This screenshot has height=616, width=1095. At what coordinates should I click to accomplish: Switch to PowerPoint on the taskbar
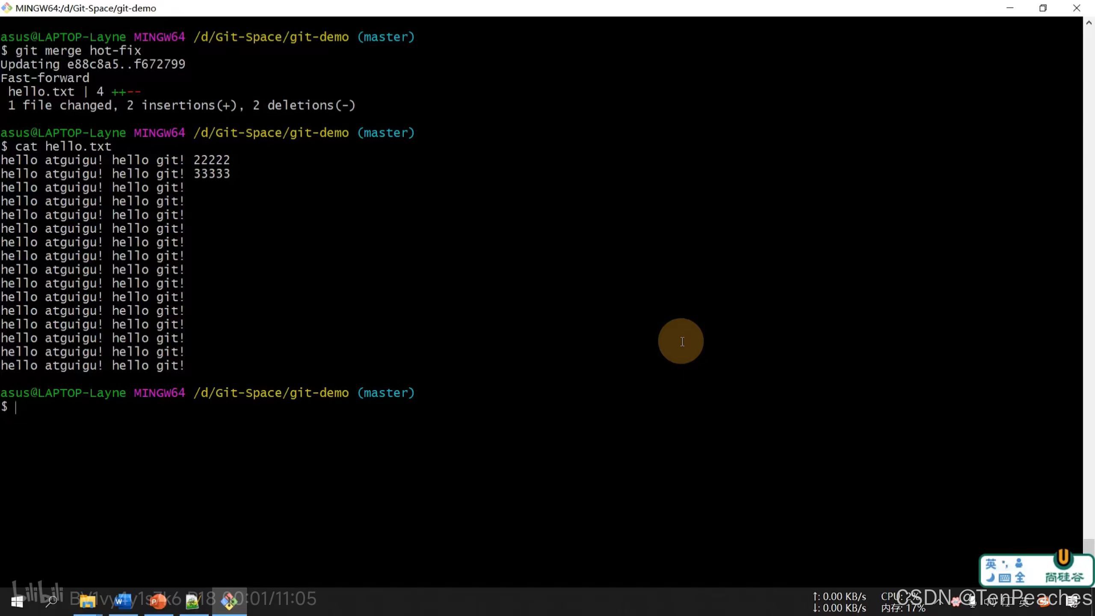click(x=158, y=602)
